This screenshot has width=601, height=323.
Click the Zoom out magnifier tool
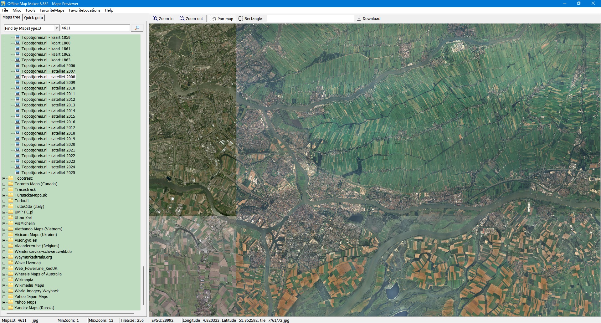(191, 19)
